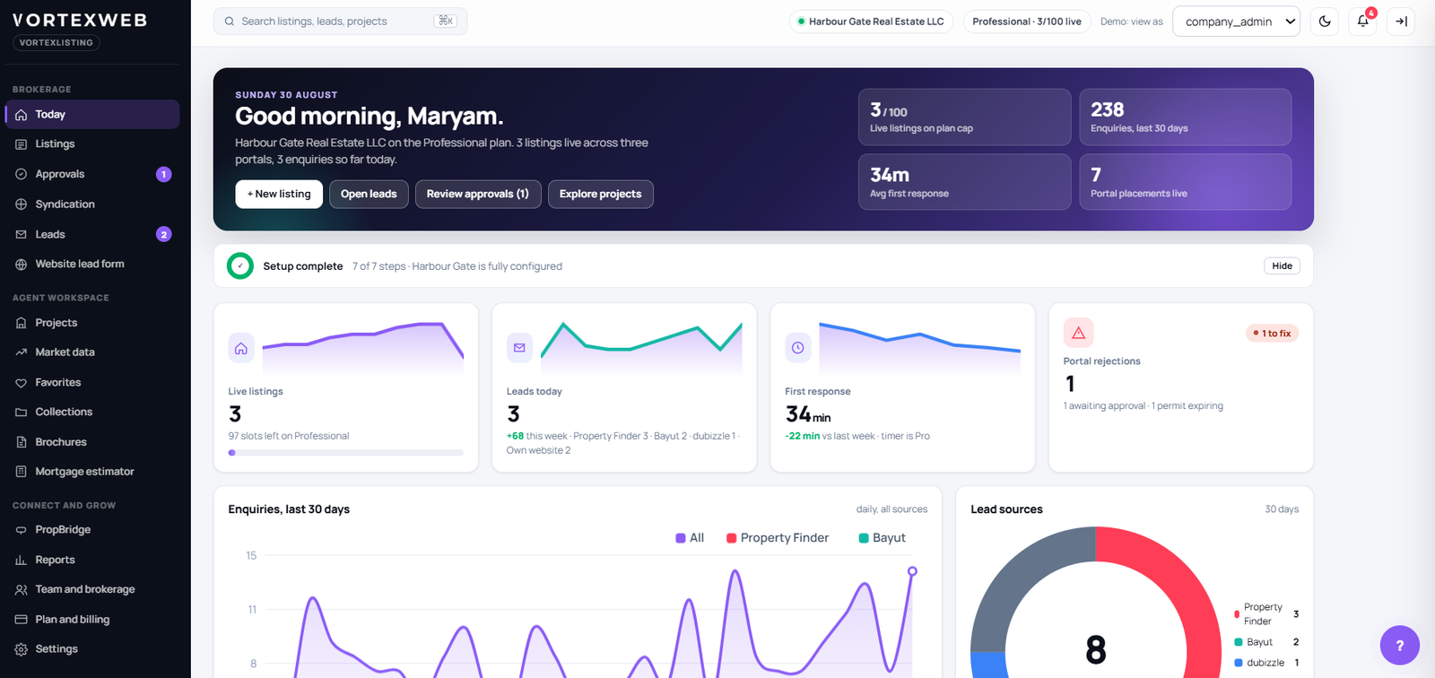
Task: Click the Settings gear icon
Action: 21,649
